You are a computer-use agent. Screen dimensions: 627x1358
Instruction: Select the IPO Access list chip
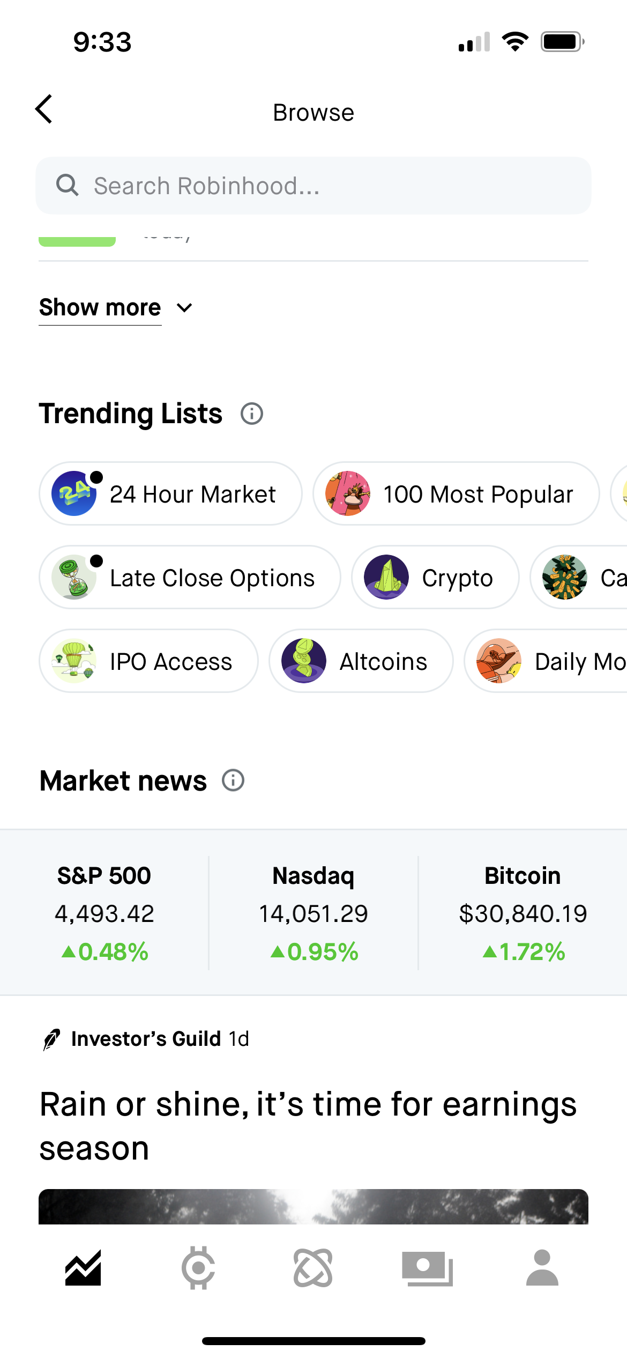[x=148, y=661]
